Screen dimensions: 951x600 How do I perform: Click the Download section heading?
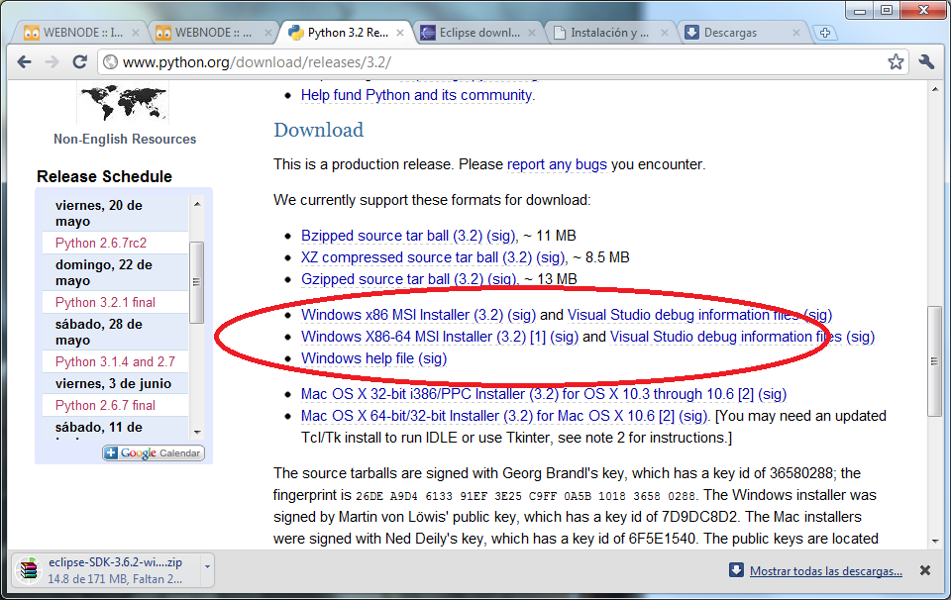point(318,130)
